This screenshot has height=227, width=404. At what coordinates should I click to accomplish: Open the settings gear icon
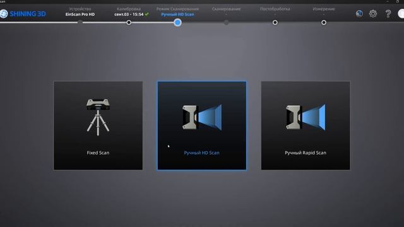click(x=373, y=14)
